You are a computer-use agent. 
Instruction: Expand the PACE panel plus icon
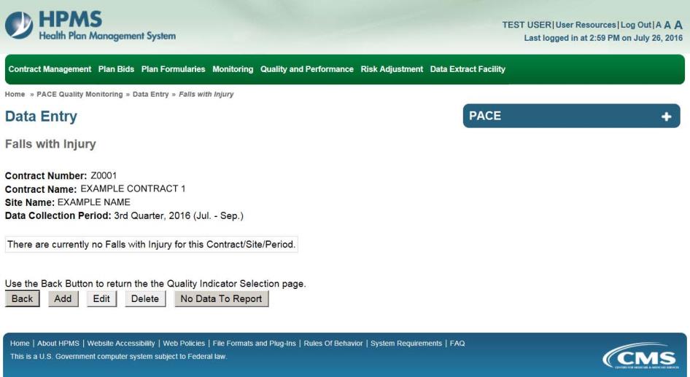pos(666,116)
